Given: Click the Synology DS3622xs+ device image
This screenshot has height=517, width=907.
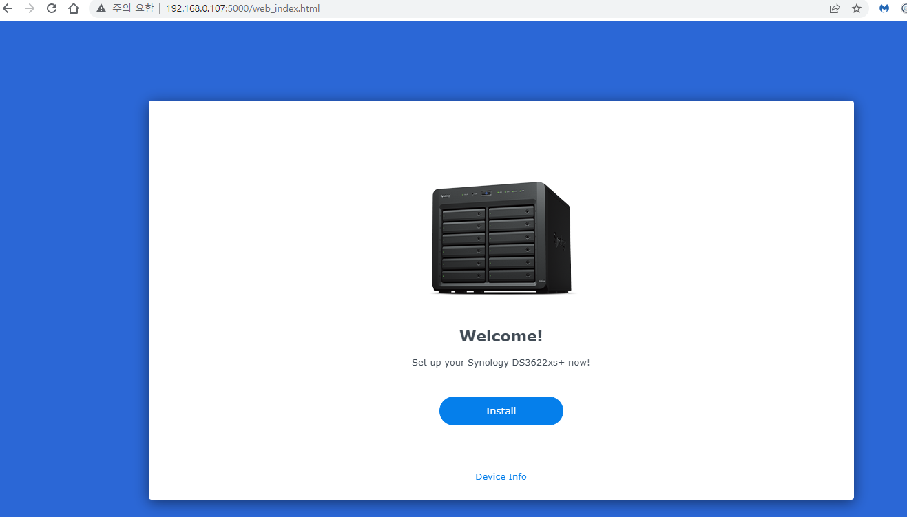Looking at the screenshot, I should pyautogui.click(x=501, y=238).
